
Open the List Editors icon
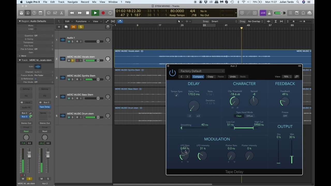tap(290, 13)
